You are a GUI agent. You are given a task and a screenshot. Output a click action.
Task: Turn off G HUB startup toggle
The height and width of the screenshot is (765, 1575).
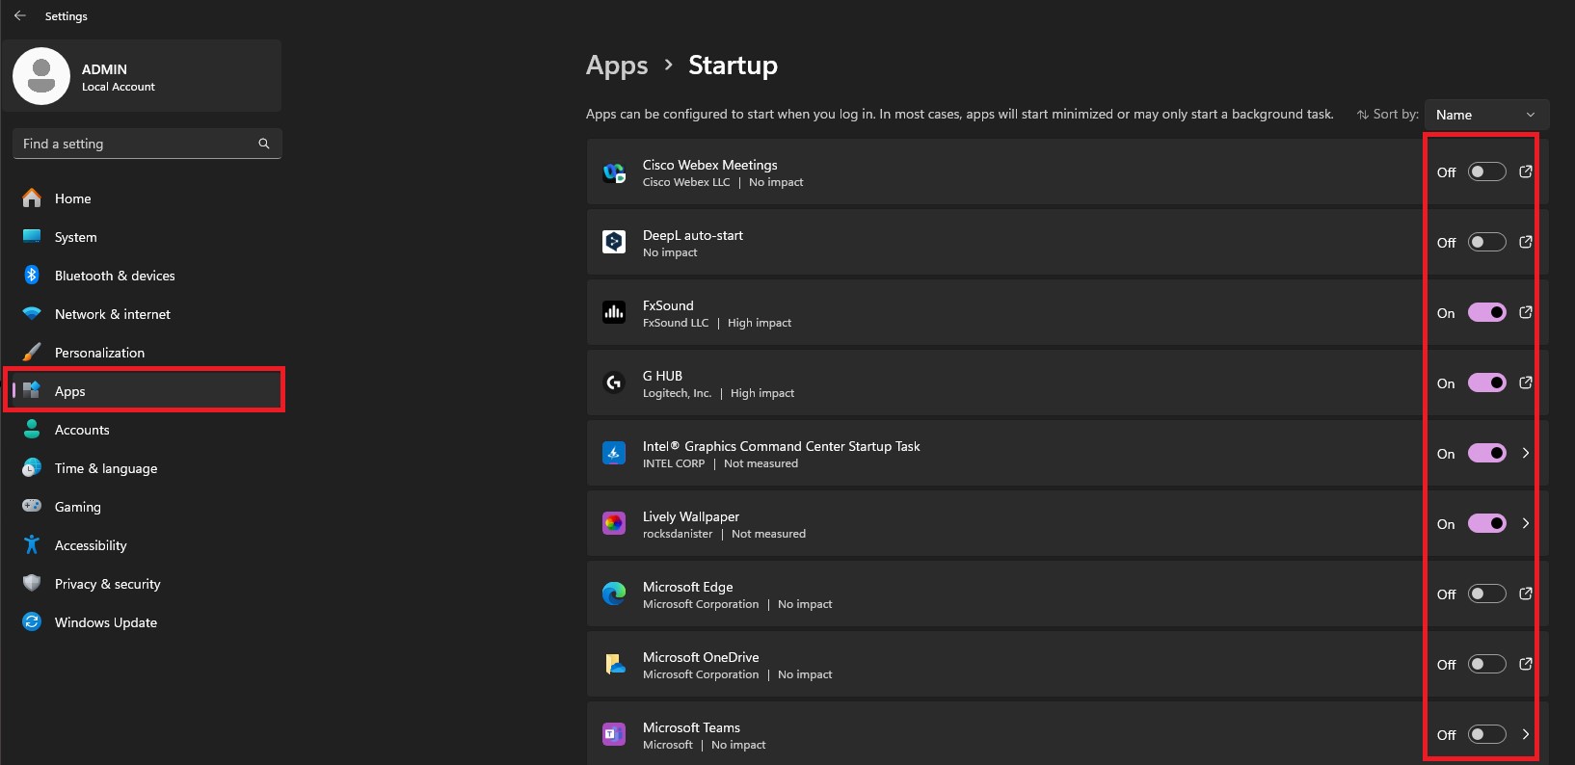coord(1486,382)
